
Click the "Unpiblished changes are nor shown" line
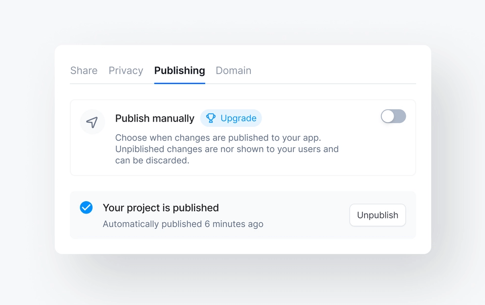coord(227,149)
